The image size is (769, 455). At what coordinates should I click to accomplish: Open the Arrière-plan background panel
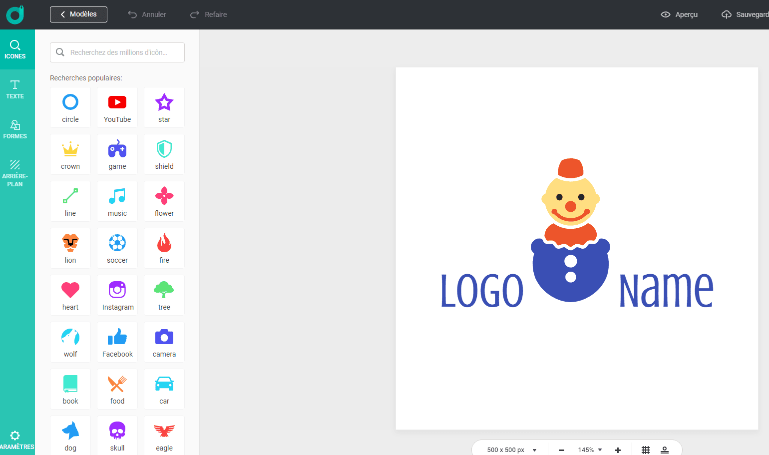tap(15, 173)
